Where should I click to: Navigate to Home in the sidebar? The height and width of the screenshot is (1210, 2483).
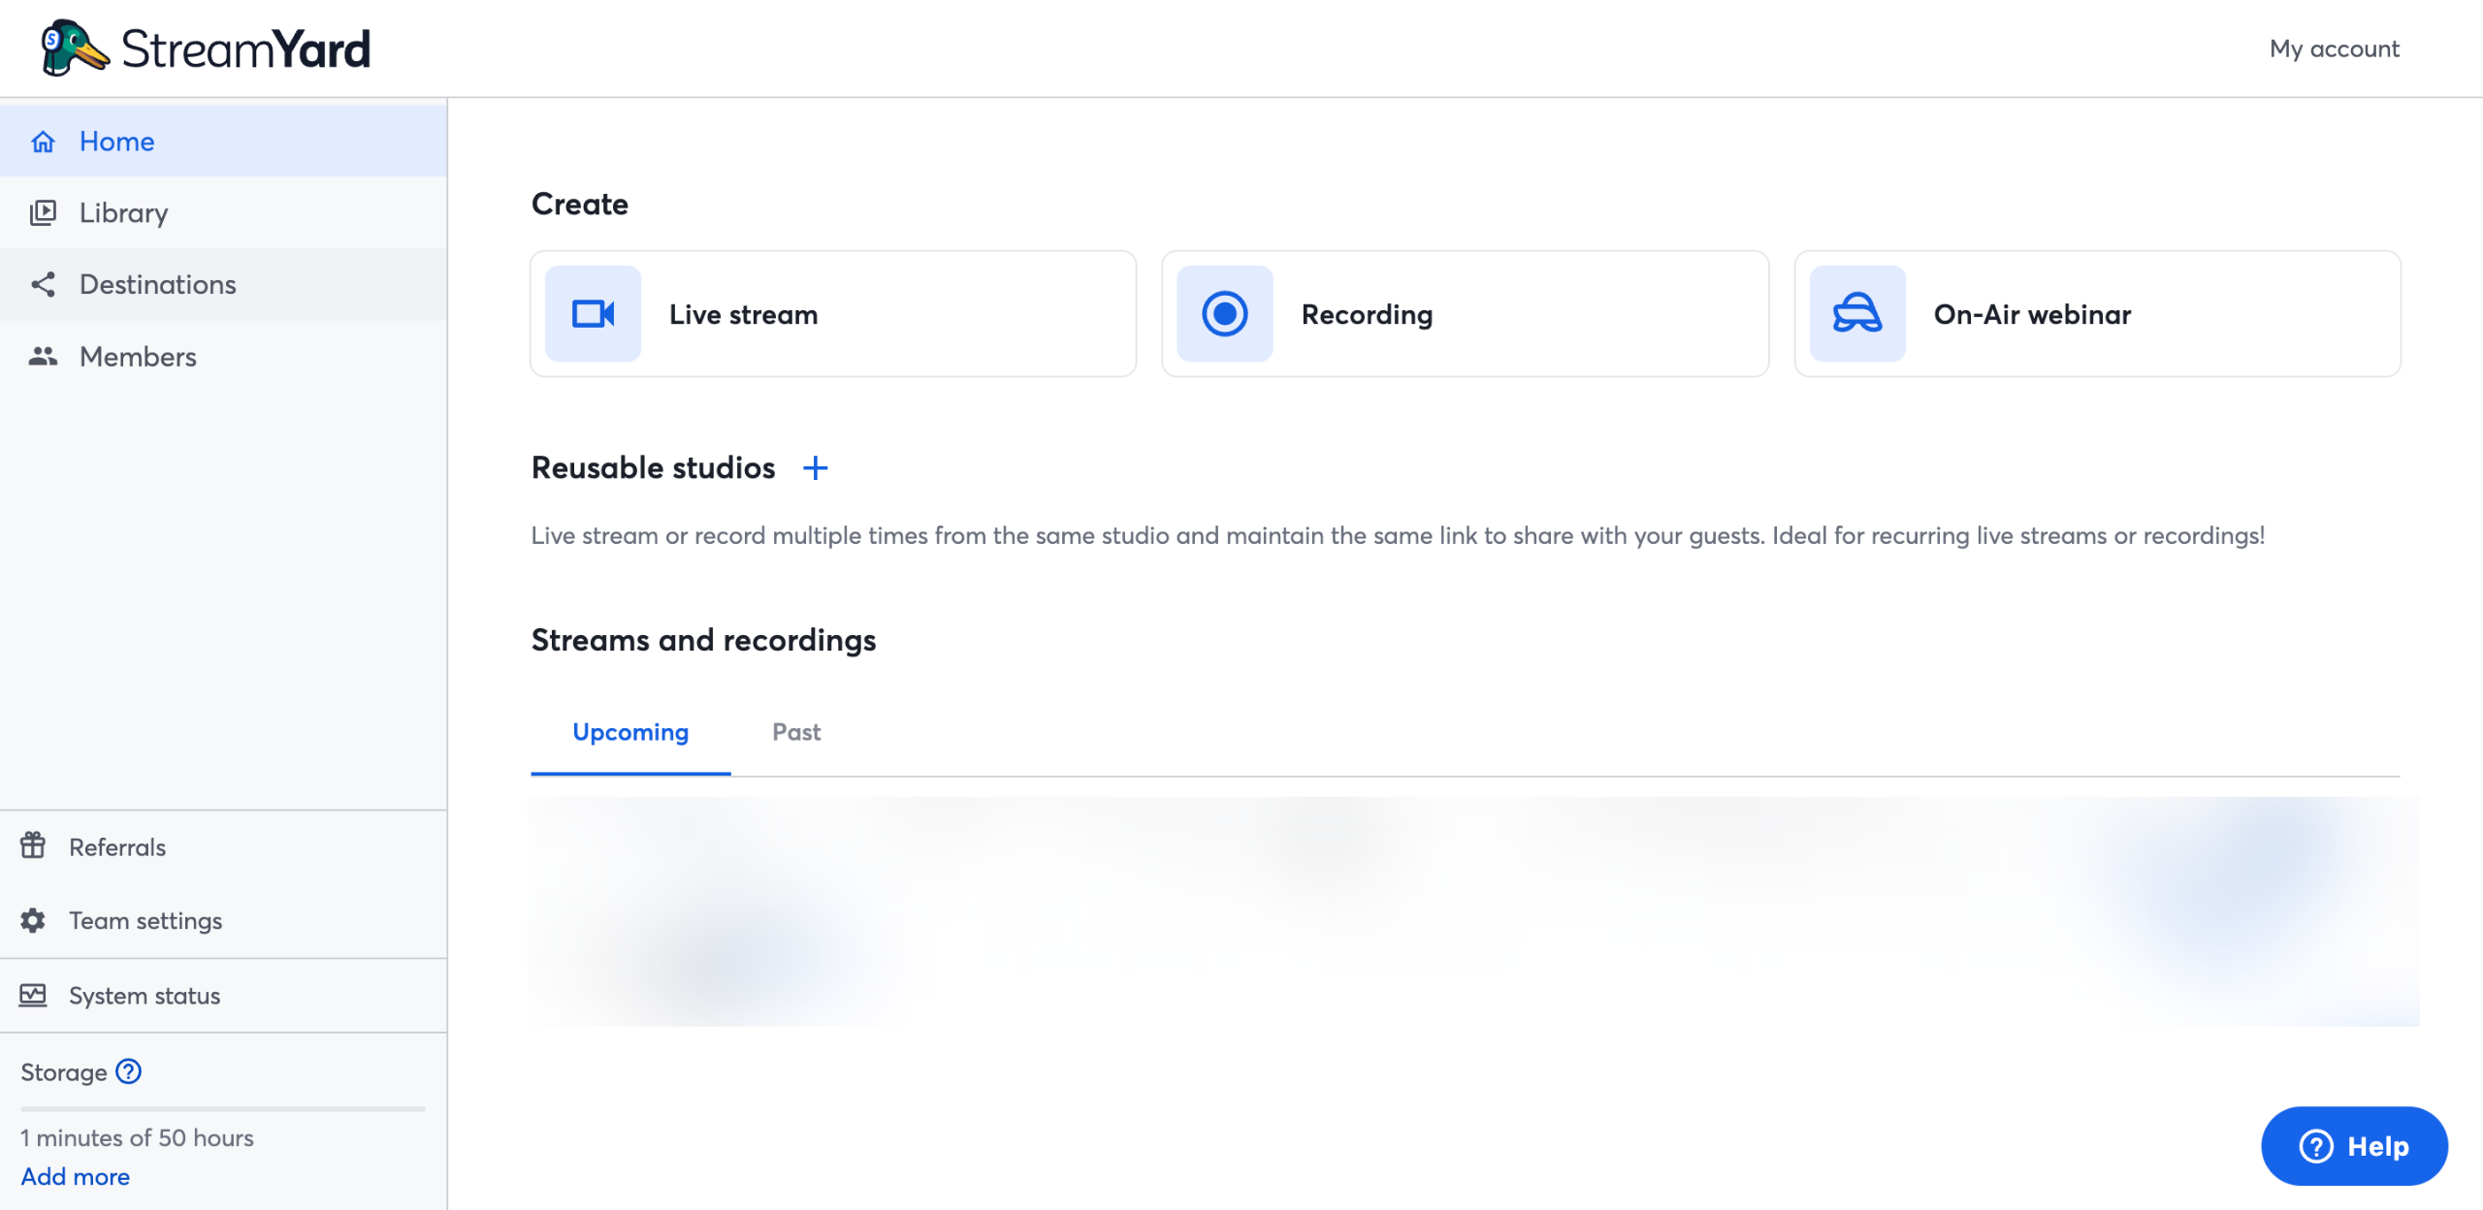point(116,141)
